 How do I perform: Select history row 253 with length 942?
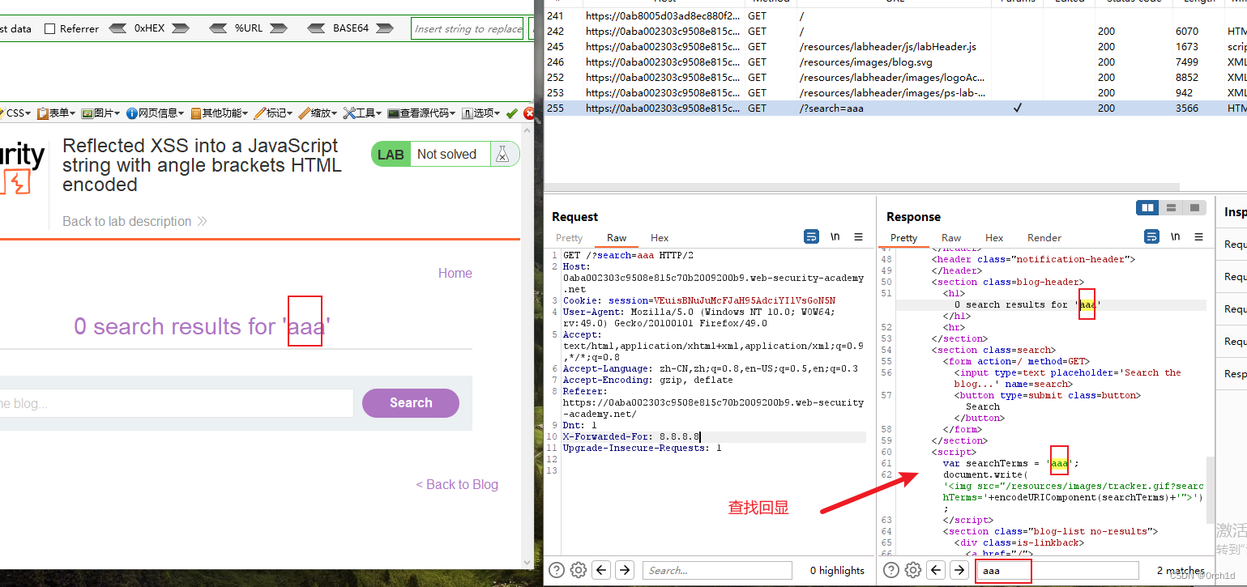click(x=895, y=92)
